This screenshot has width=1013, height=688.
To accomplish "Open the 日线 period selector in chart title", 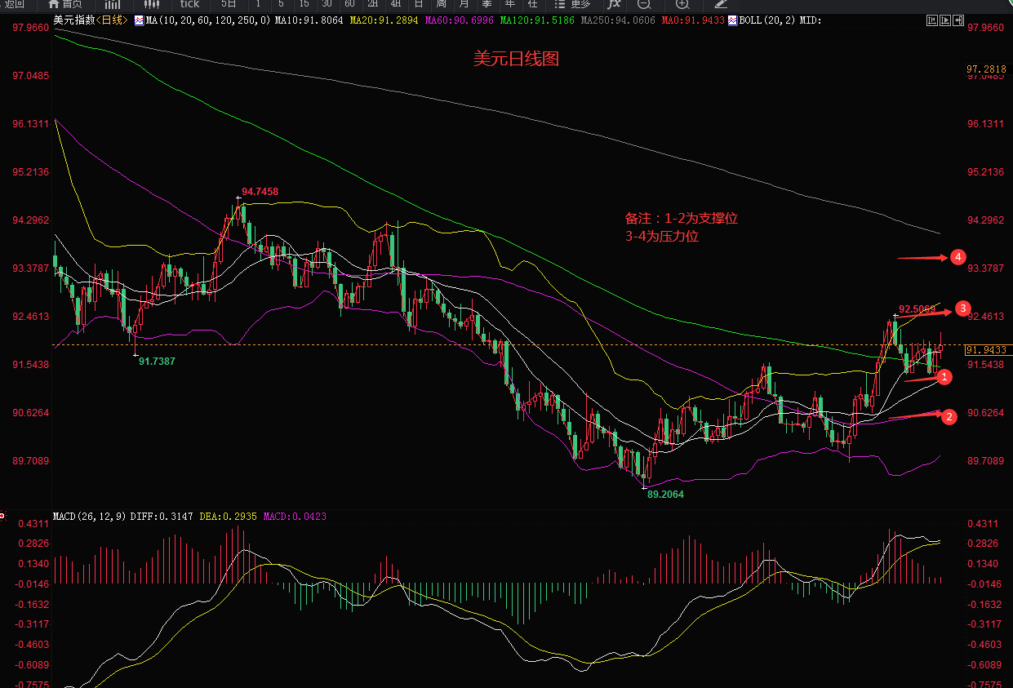I will 114,20.
